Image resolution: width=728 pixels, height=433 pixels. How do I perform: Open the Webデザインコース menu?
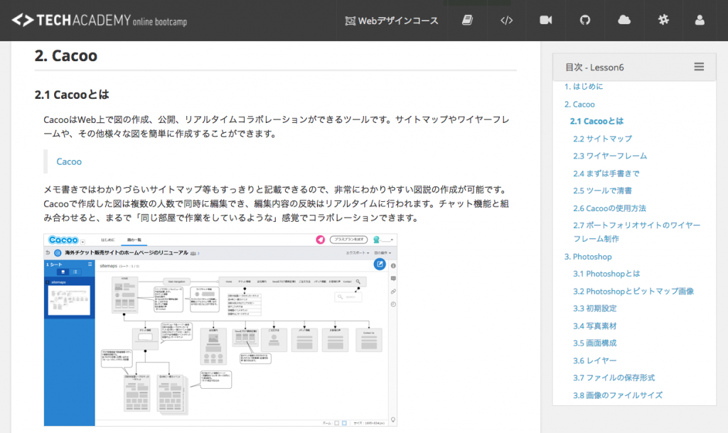pos(392,21)
